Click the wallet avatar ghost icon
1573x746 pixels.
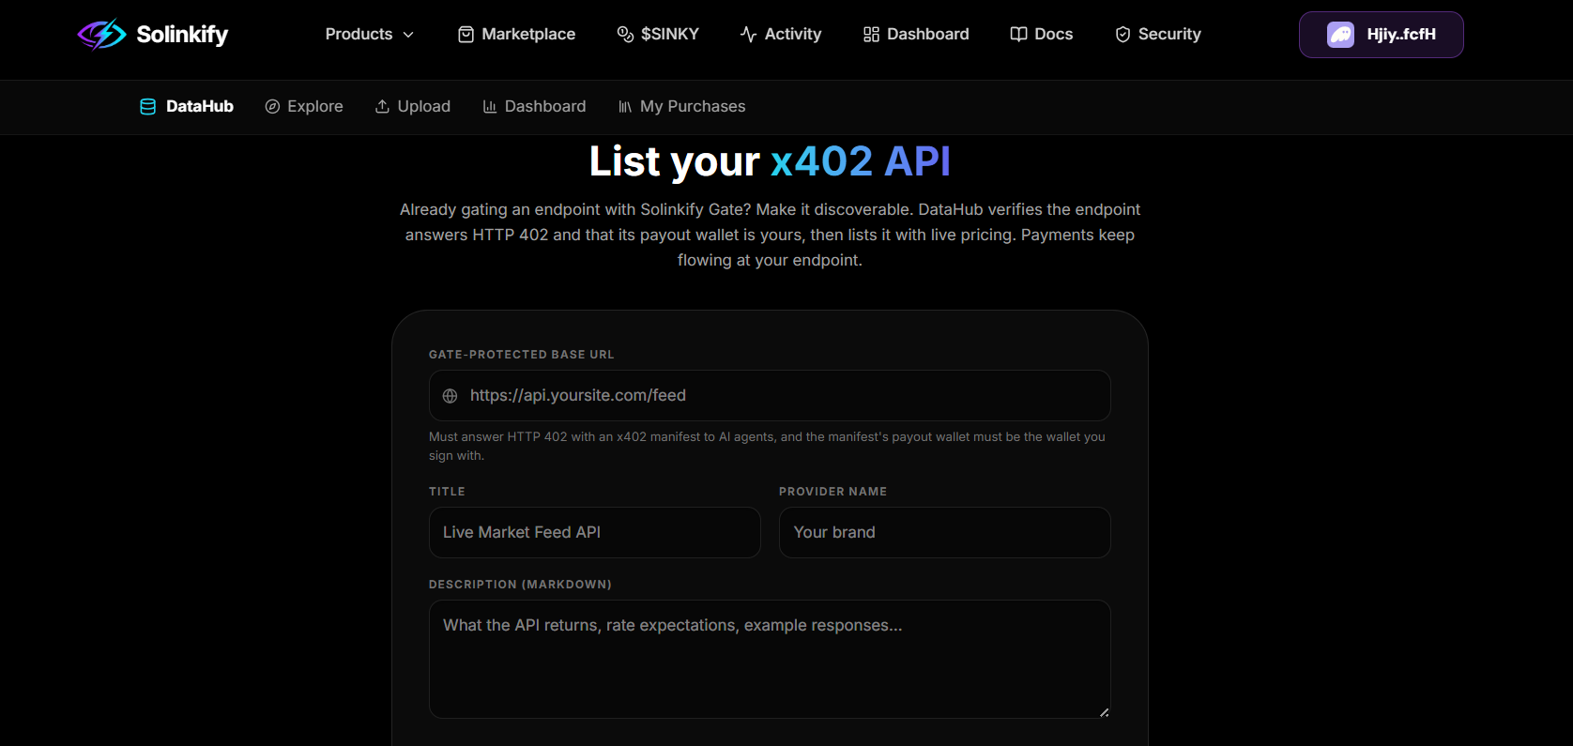[1340, 35]
